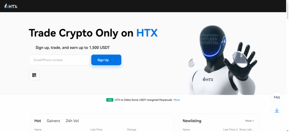The width and height of the screenshot is (289, 132).
Task: Switch to the Gainers tab
Action: [x=53, y=121]
